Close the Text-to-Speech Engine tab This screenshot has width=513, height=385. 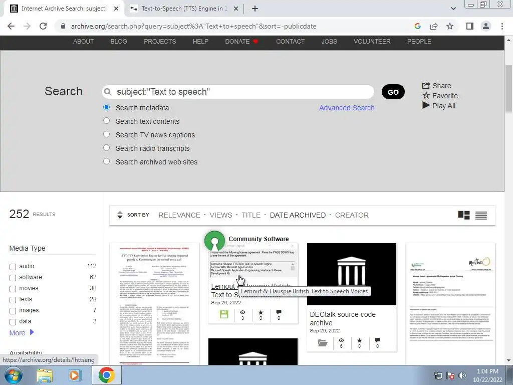[x=236, y=9]
